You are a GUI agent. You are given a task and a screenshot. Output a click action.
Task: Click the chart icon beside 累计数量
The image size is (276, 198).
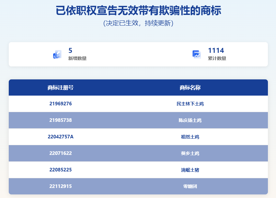(197, 54)
